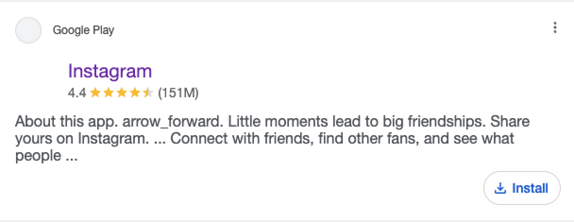
Task: Click the third yellow rating star
Action: [121, 93]
